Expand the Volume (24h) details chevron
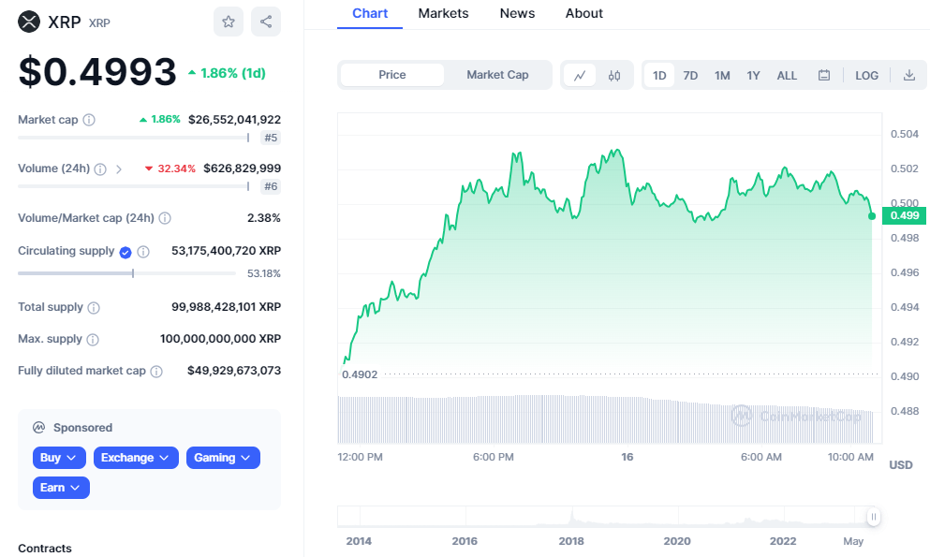This screenshot has height=557, width=930. [119, 169]
